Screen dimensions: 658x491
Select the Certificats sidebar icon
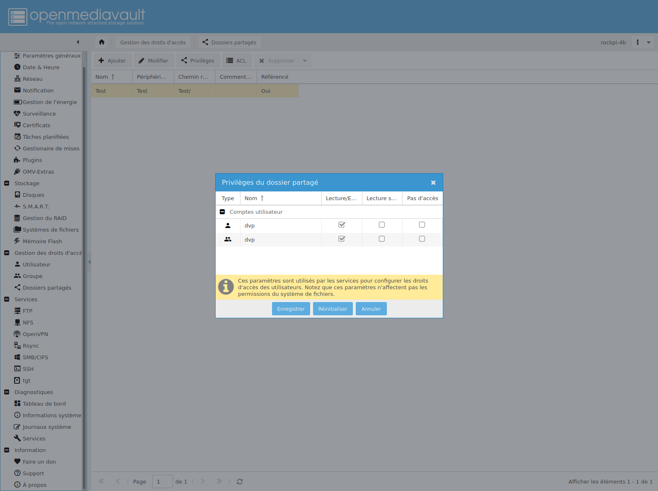(x=17, y=125)
